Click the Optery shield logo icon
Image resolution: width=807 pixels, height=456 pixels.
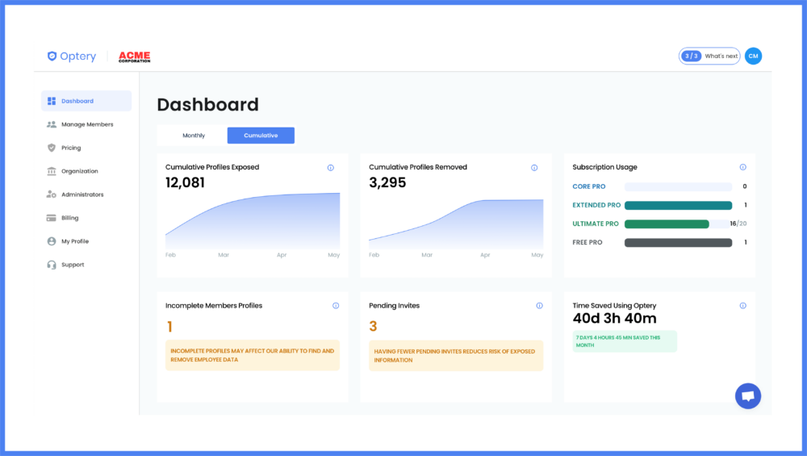click(x=52, y=56)
